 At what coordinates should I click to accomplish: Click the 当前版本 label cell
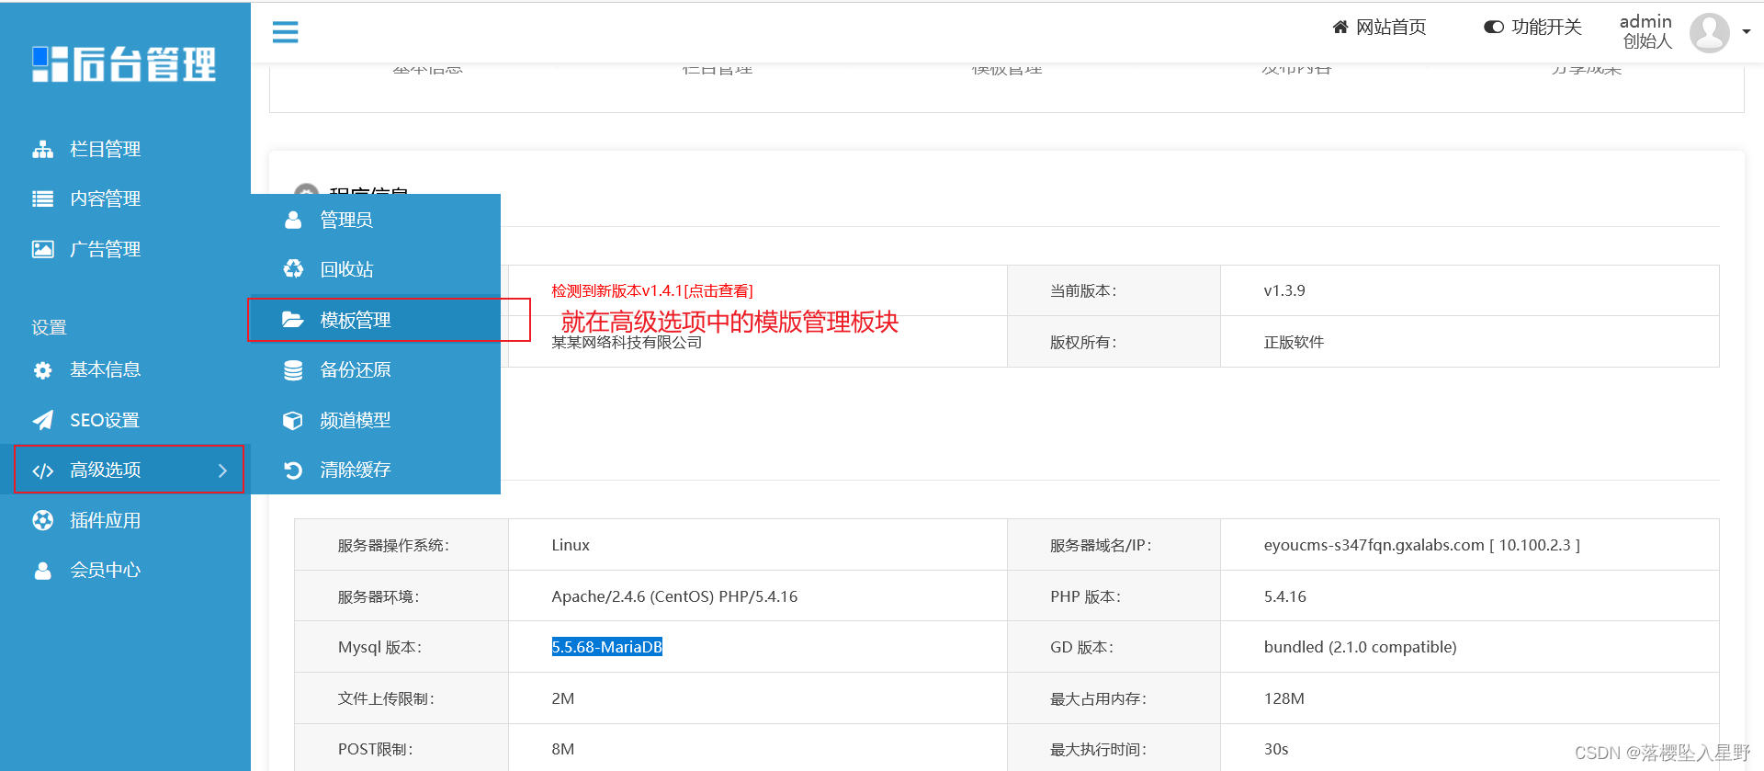click(x=1114, y=291)
